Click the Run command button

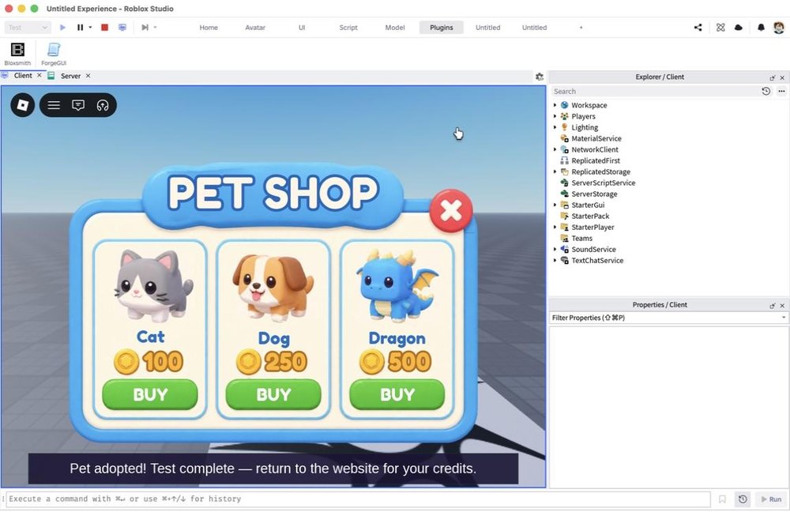(771, 499)
